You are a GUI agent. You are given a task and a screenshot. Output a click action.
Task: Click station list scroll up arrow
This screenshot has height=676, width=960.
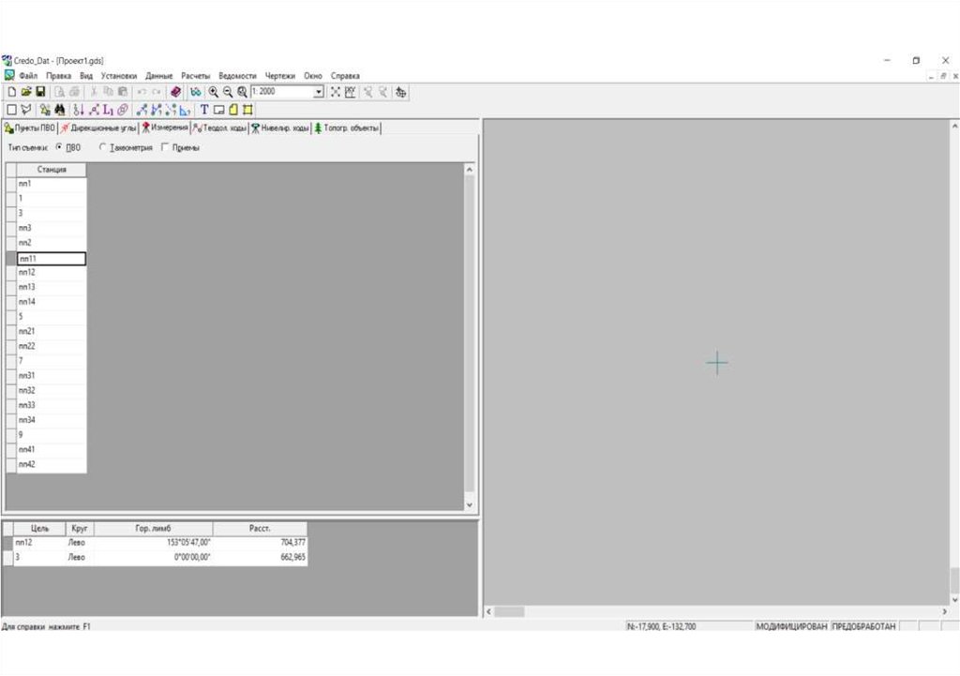(x=471, y=169)
